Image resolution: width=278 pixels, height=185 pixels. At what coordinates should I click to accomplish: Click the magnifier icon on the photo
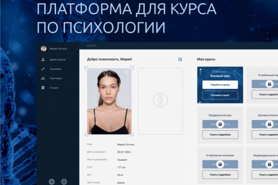127,72
